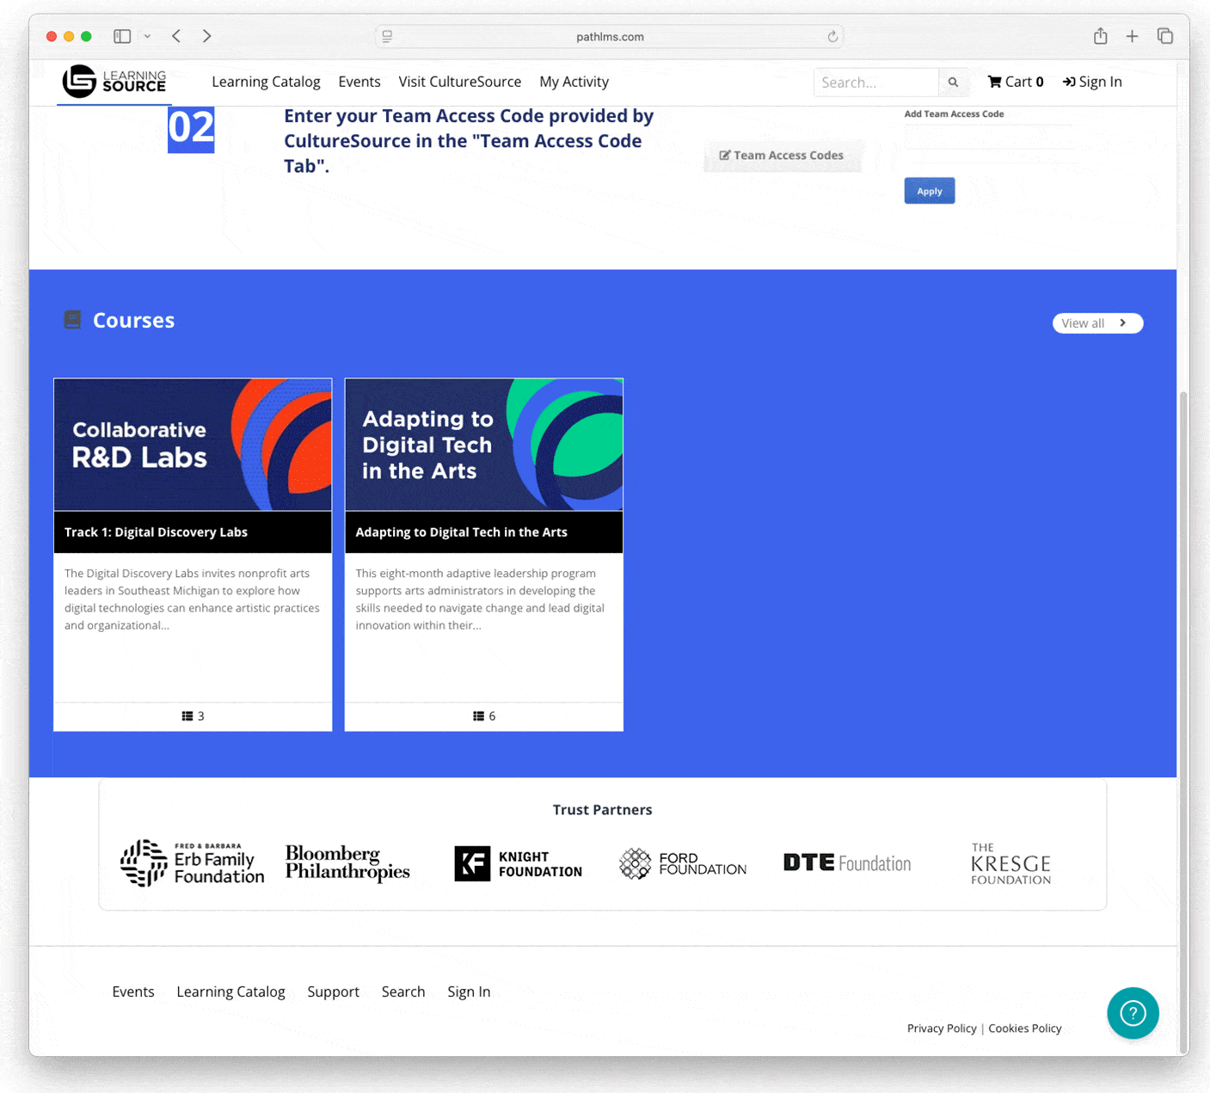This screenshot has height=1093, width=1210.
Task: Open the Collaborative R&D Labs thumbnail
Action: tap(193, 445)
